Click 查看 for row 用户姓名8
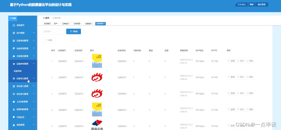281x130 pixels. (x=231, y=61)
